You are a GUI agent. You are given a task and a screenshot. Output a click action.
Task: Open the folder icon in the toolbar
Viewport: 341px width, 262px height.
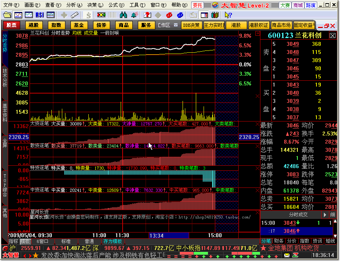pyautogui.click(x=7, y=15)
